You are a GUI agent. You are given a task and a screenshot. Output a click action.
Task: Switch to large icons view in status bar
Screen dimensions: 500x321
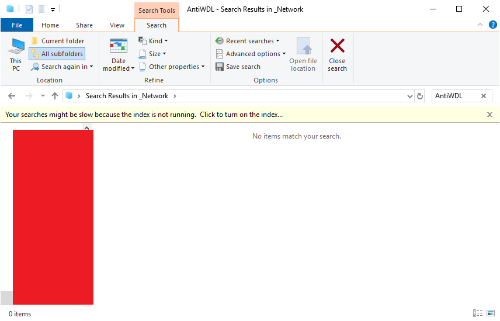[x=491, y=313]
